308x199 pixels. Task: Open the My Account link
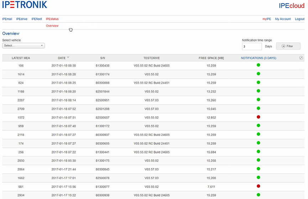[283, 19]
